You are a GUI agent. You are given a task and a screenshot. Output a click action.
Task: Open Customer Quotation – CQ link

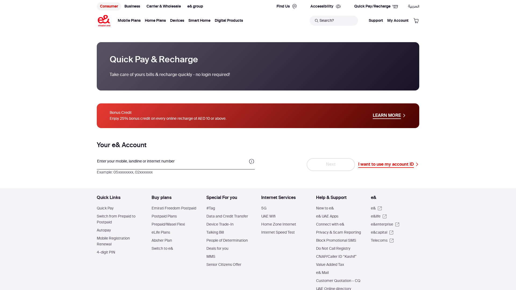coord(338,281)
